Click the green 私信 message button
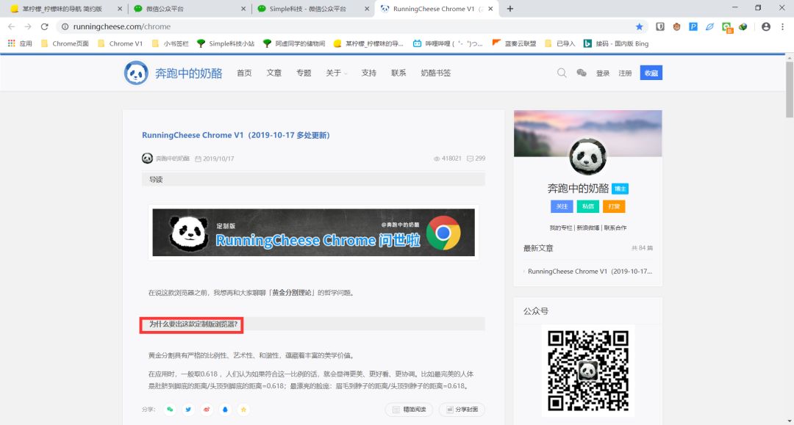Screen dimensions: 794x425 coord(588,206)
